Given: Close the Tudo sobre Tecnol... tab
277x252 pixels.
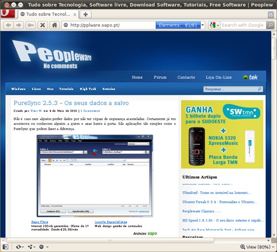Looking at the screenshot, I should point(75,15).
